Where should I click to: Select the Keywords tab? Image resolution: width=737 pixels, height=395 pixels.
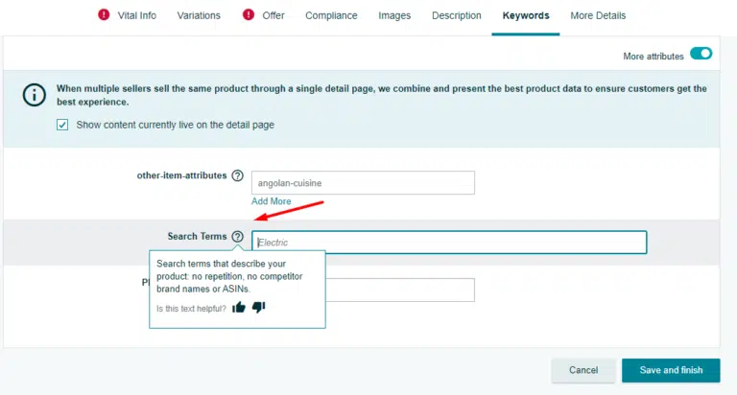526,15
